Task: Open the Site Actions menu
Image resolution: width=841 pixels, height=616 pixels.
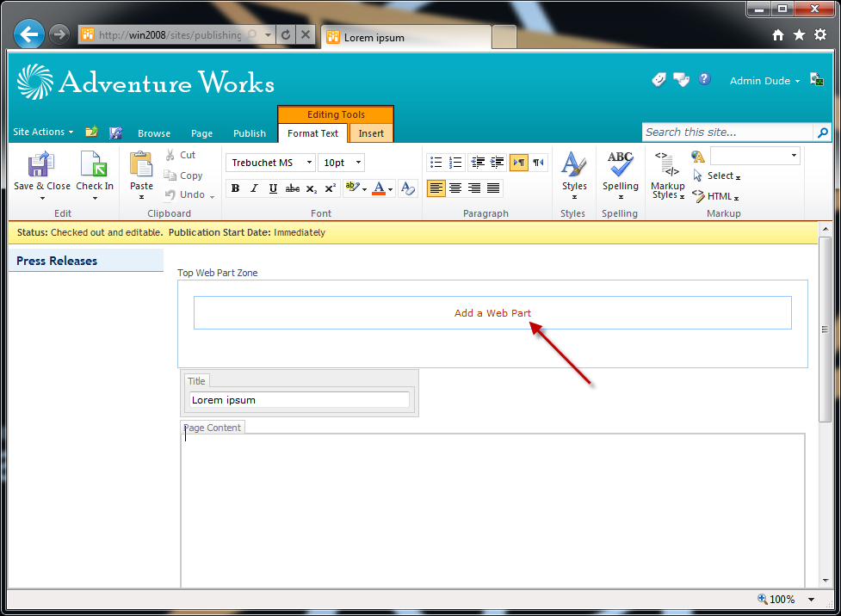Action: 43,132
